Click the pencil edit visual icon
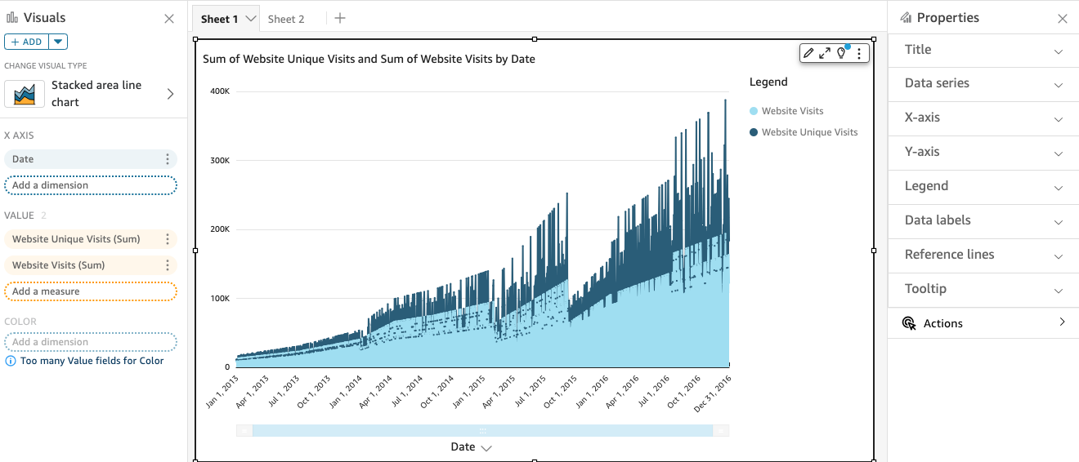Screen dimensions: 1079x462 coord(808,53)
